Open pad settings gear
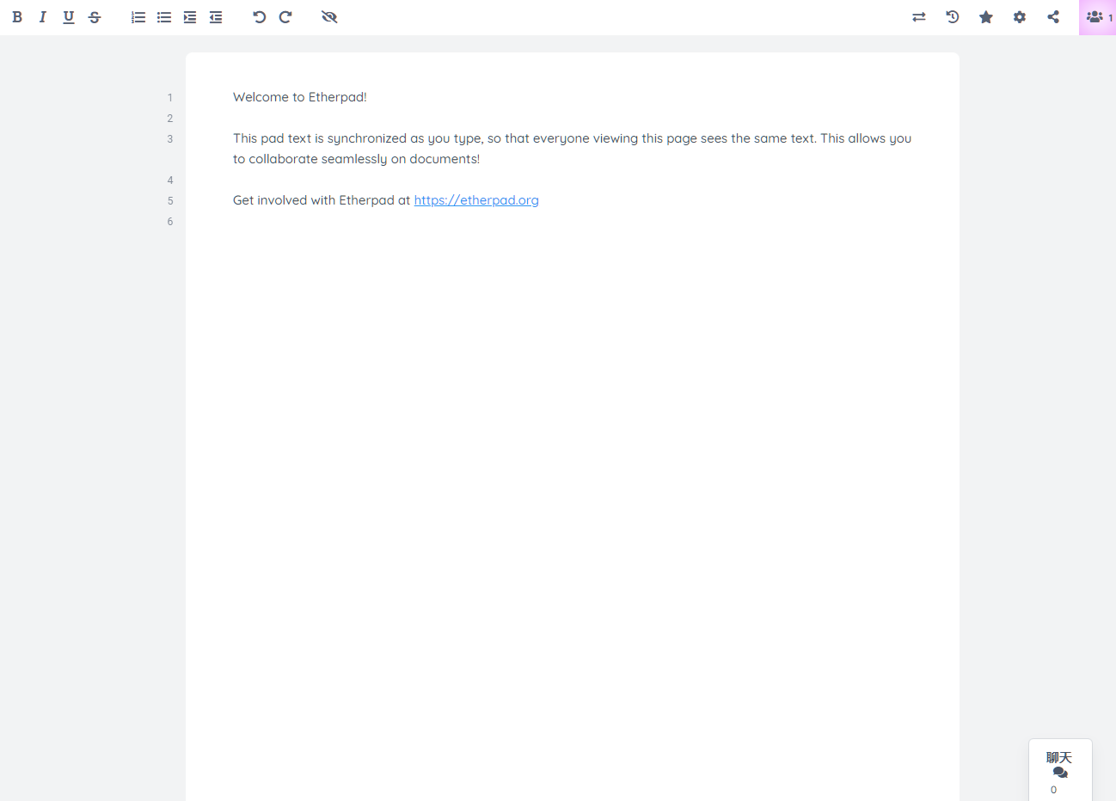Screen dimensions: 1116x801 pyautogui.click(x=1020, y=17)
